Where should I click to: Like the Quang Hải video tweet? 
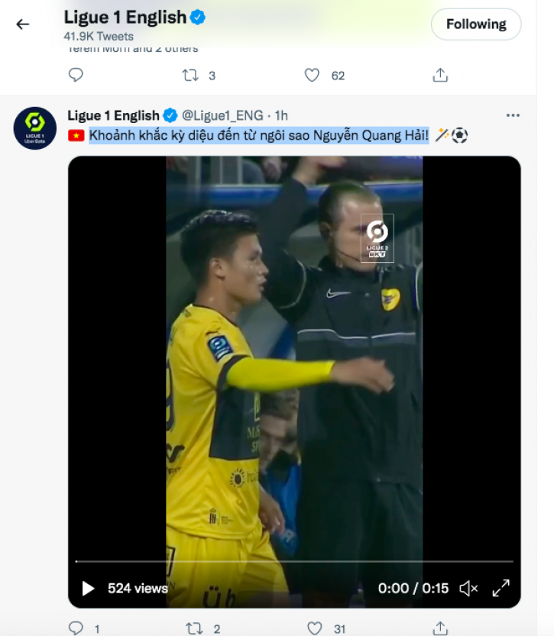(x=314, y=628)
